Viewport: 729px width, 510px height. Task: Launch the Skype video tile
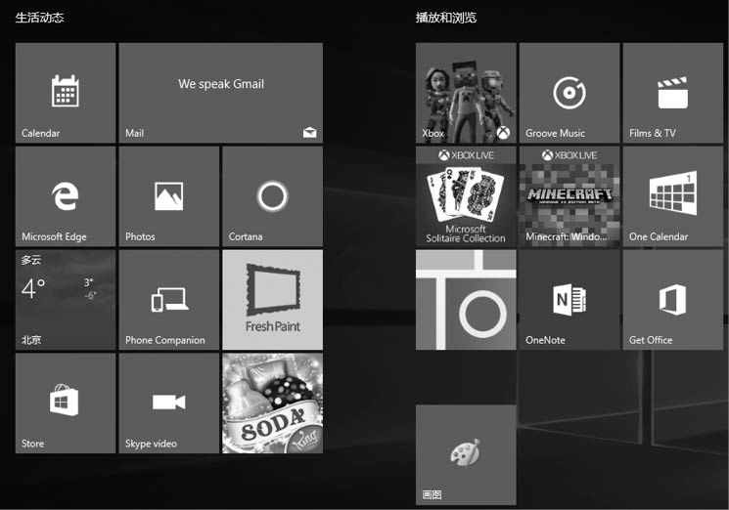168,404
